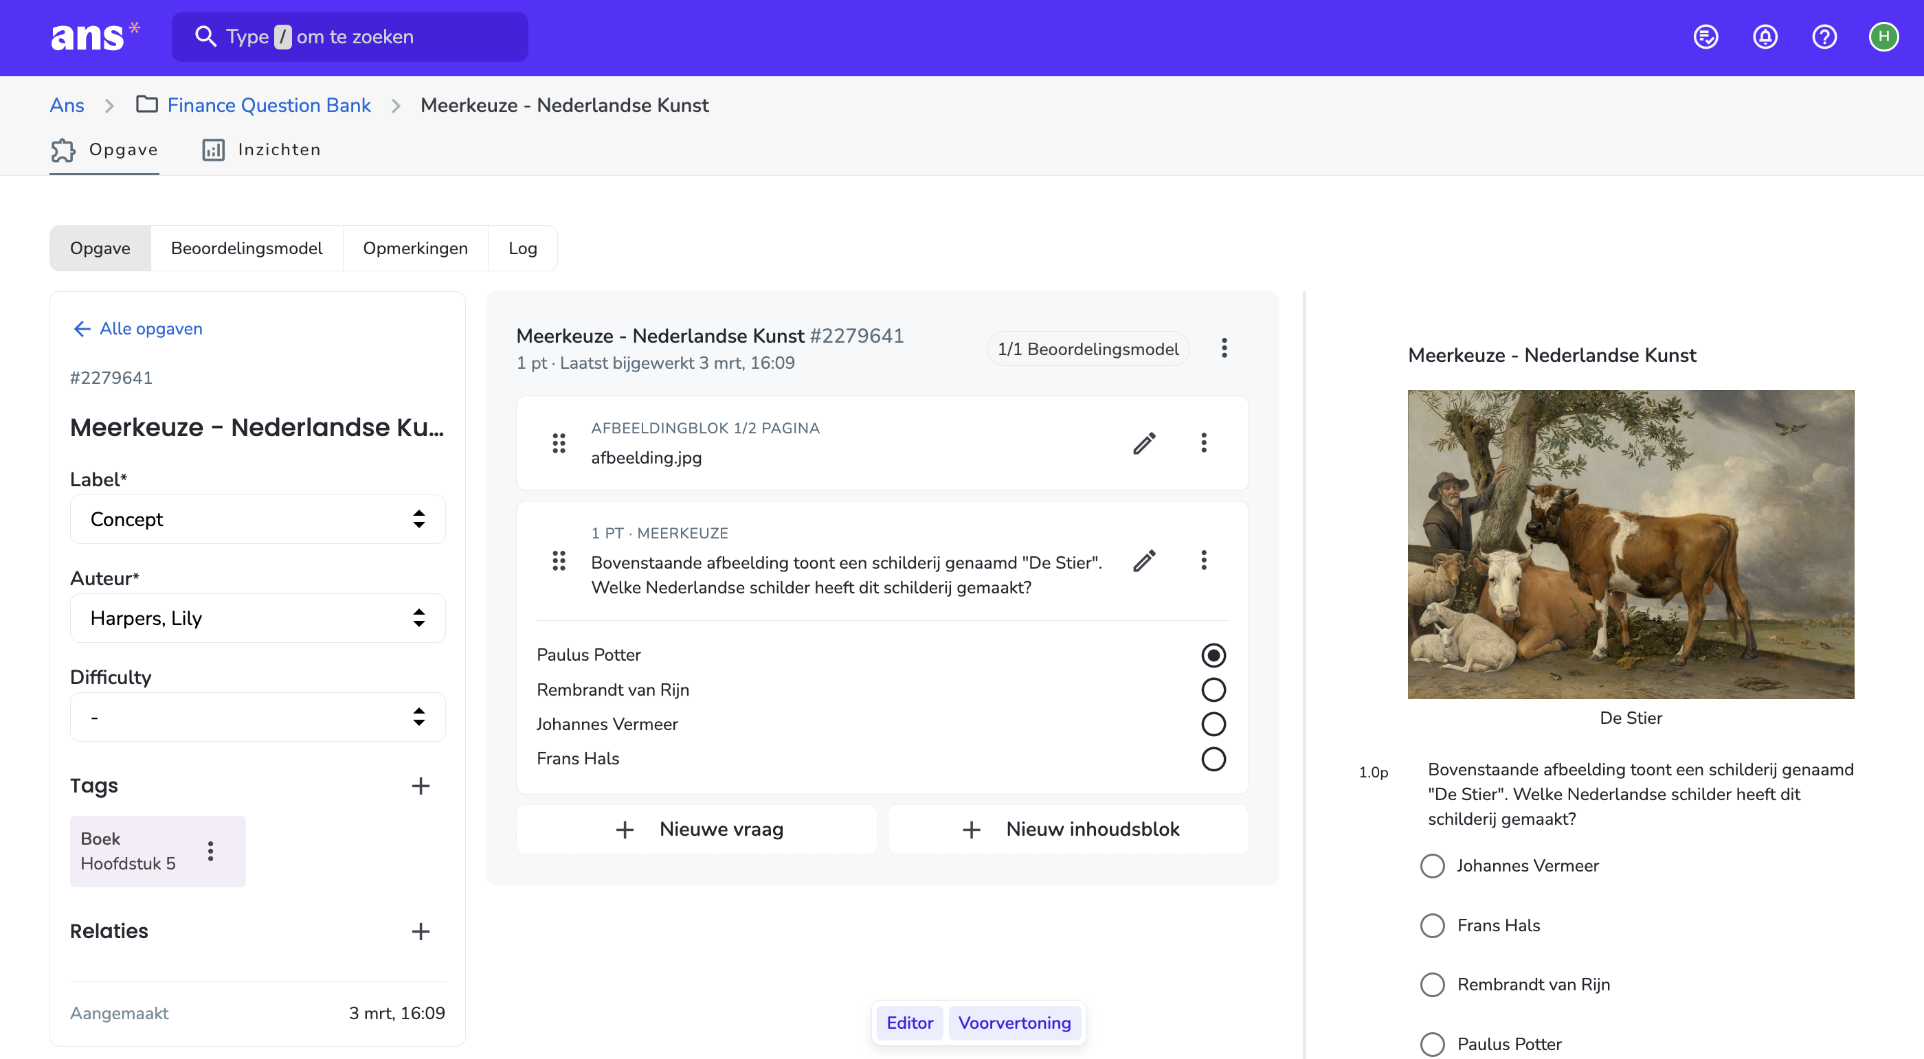Click the '1 PT · MEERKEUZE' label
This screenshot has width=1924, height=1059.
[x=660, y=534]
